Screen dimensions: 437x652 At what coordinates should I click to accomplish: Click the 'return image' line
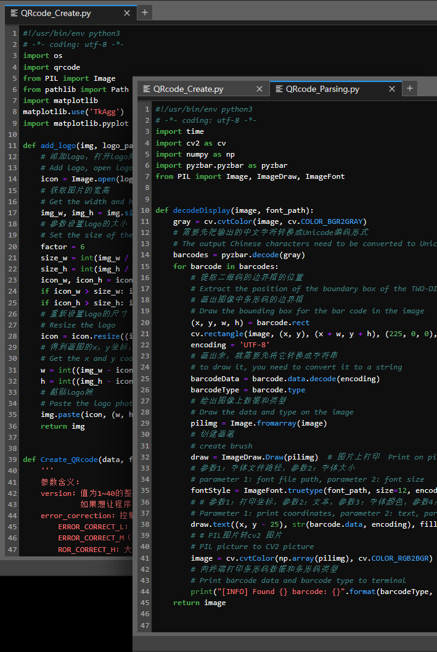tap(199, 603)
